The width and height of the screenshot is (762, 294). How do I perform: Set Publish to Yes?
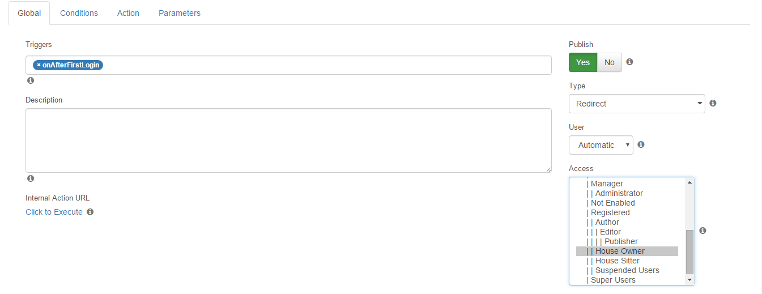[583, 62]
